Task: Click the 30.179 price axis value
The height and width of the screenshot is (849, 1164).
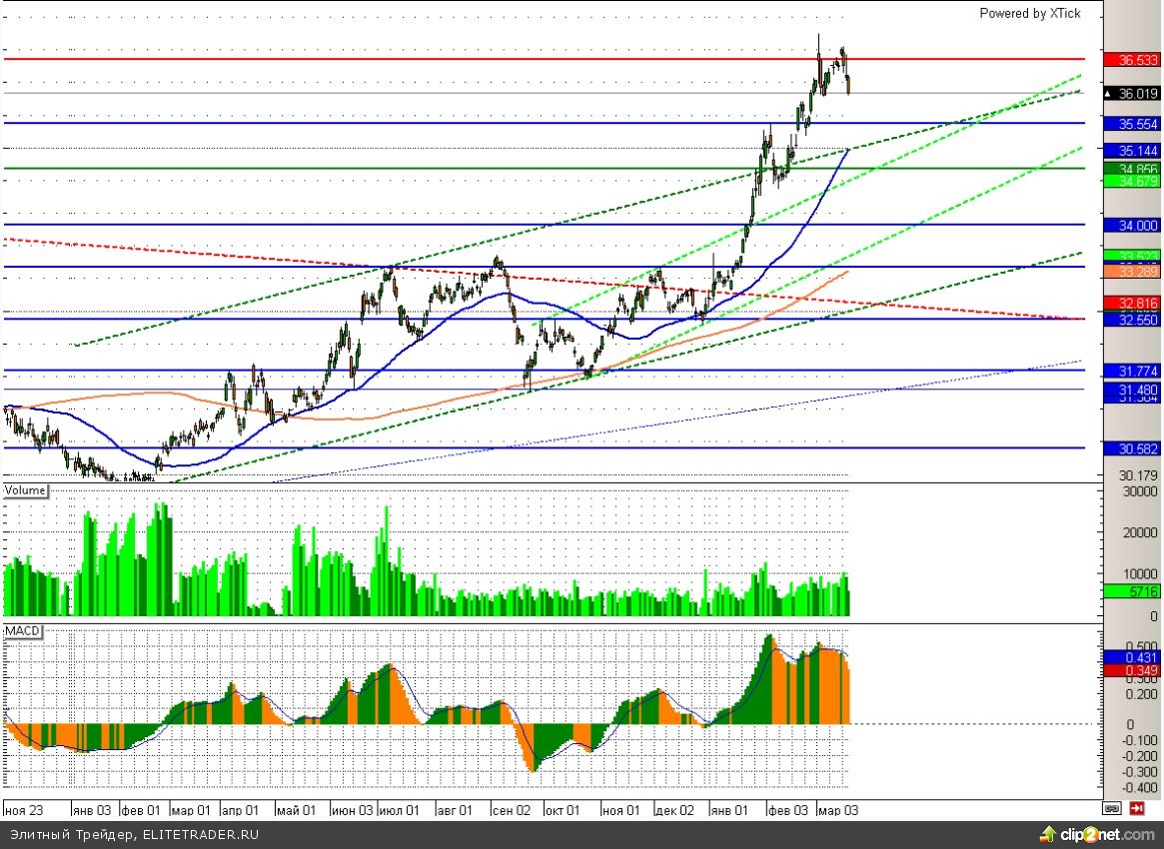Action: (1138, 475)
